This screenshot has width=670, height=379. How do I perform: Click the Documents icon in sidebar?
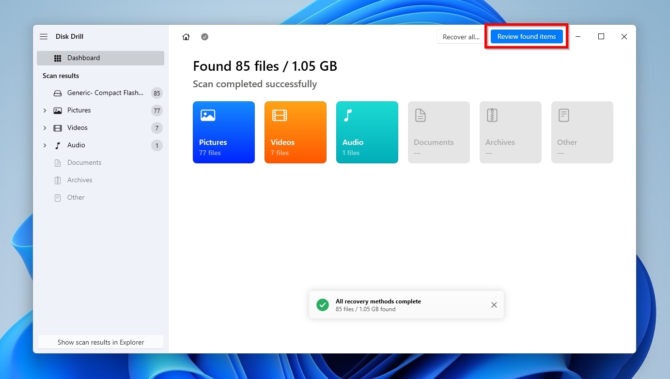[x=58, y=163]
